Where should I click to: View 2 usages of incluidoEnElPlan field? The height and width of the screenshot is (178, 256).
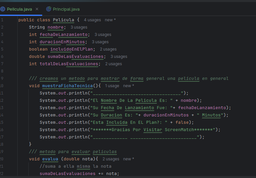[108, 49]
